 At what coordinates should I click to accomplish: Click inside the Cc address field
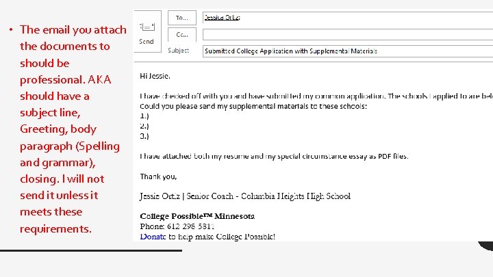click(x=348, y=35)
